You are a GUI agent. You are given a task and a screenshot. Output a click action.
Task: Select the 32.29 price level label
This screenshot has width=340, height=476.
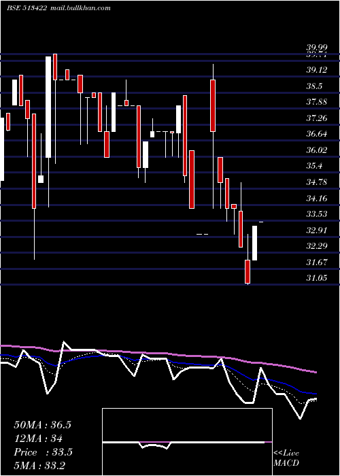pos(317,245)
